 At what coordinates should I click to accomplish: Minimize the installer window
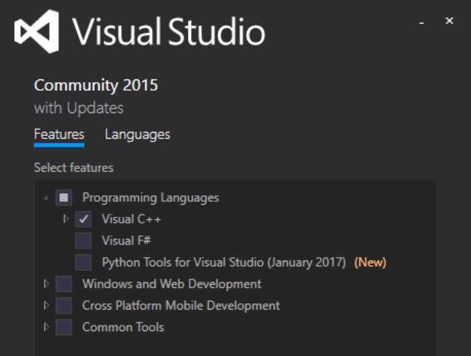(x=422, y=23)
